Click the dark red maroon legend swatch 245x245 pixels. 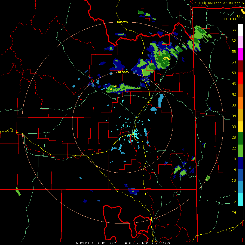240,66
